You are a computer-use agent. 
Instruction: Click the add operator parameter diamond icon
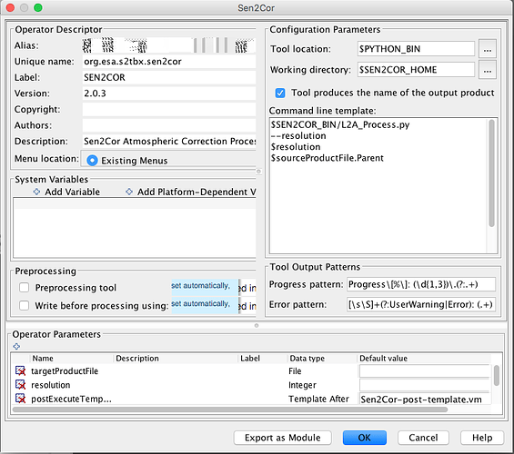coord(16,346)
